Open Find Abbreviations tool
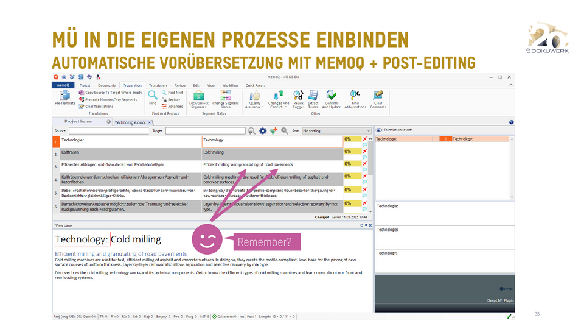Screen dimensions: 584x329 click(355, 98)
